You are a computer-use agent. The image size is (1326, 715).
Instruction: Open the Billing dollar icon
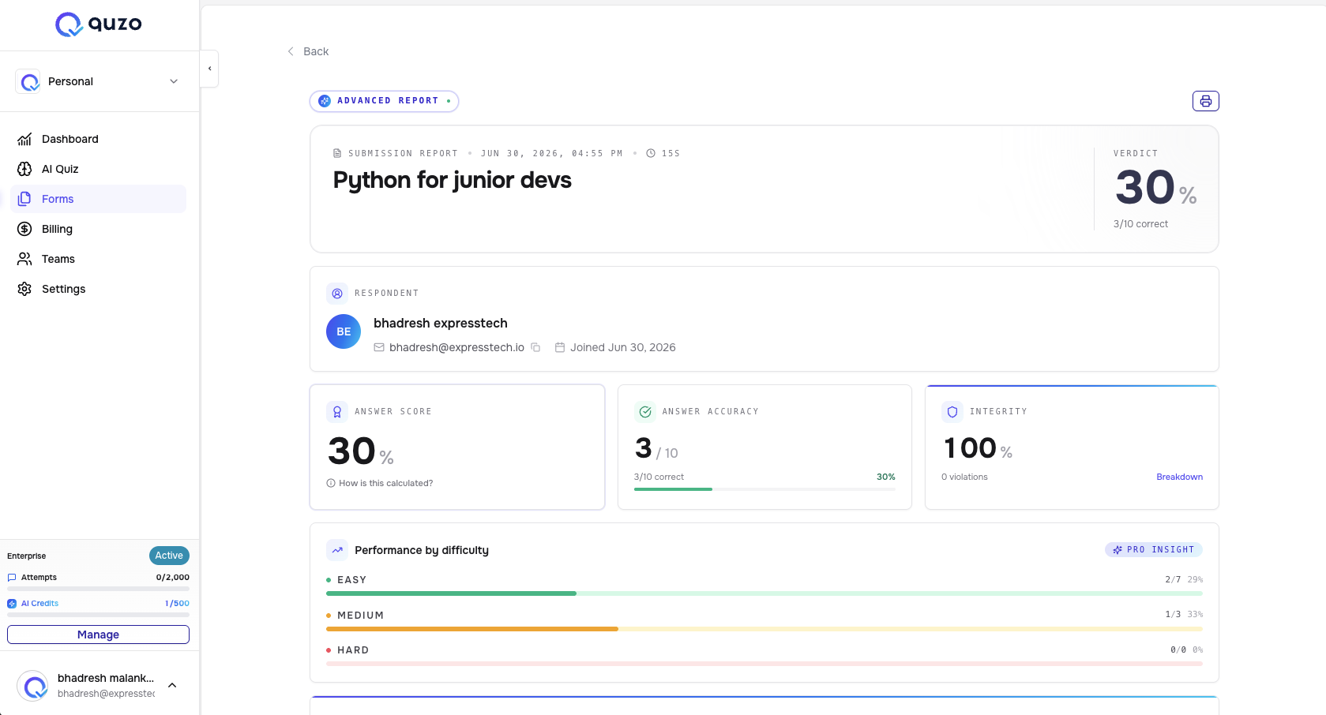[24, 229]
